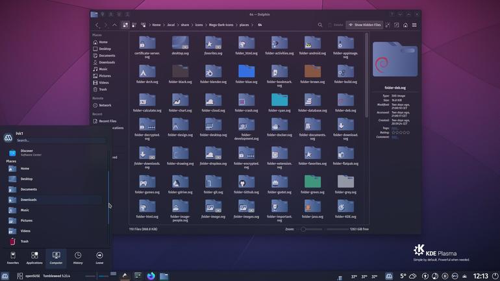500x281 pixels.
Task: Open Firefox from the taskbar
Action: (x=151, y=276)
